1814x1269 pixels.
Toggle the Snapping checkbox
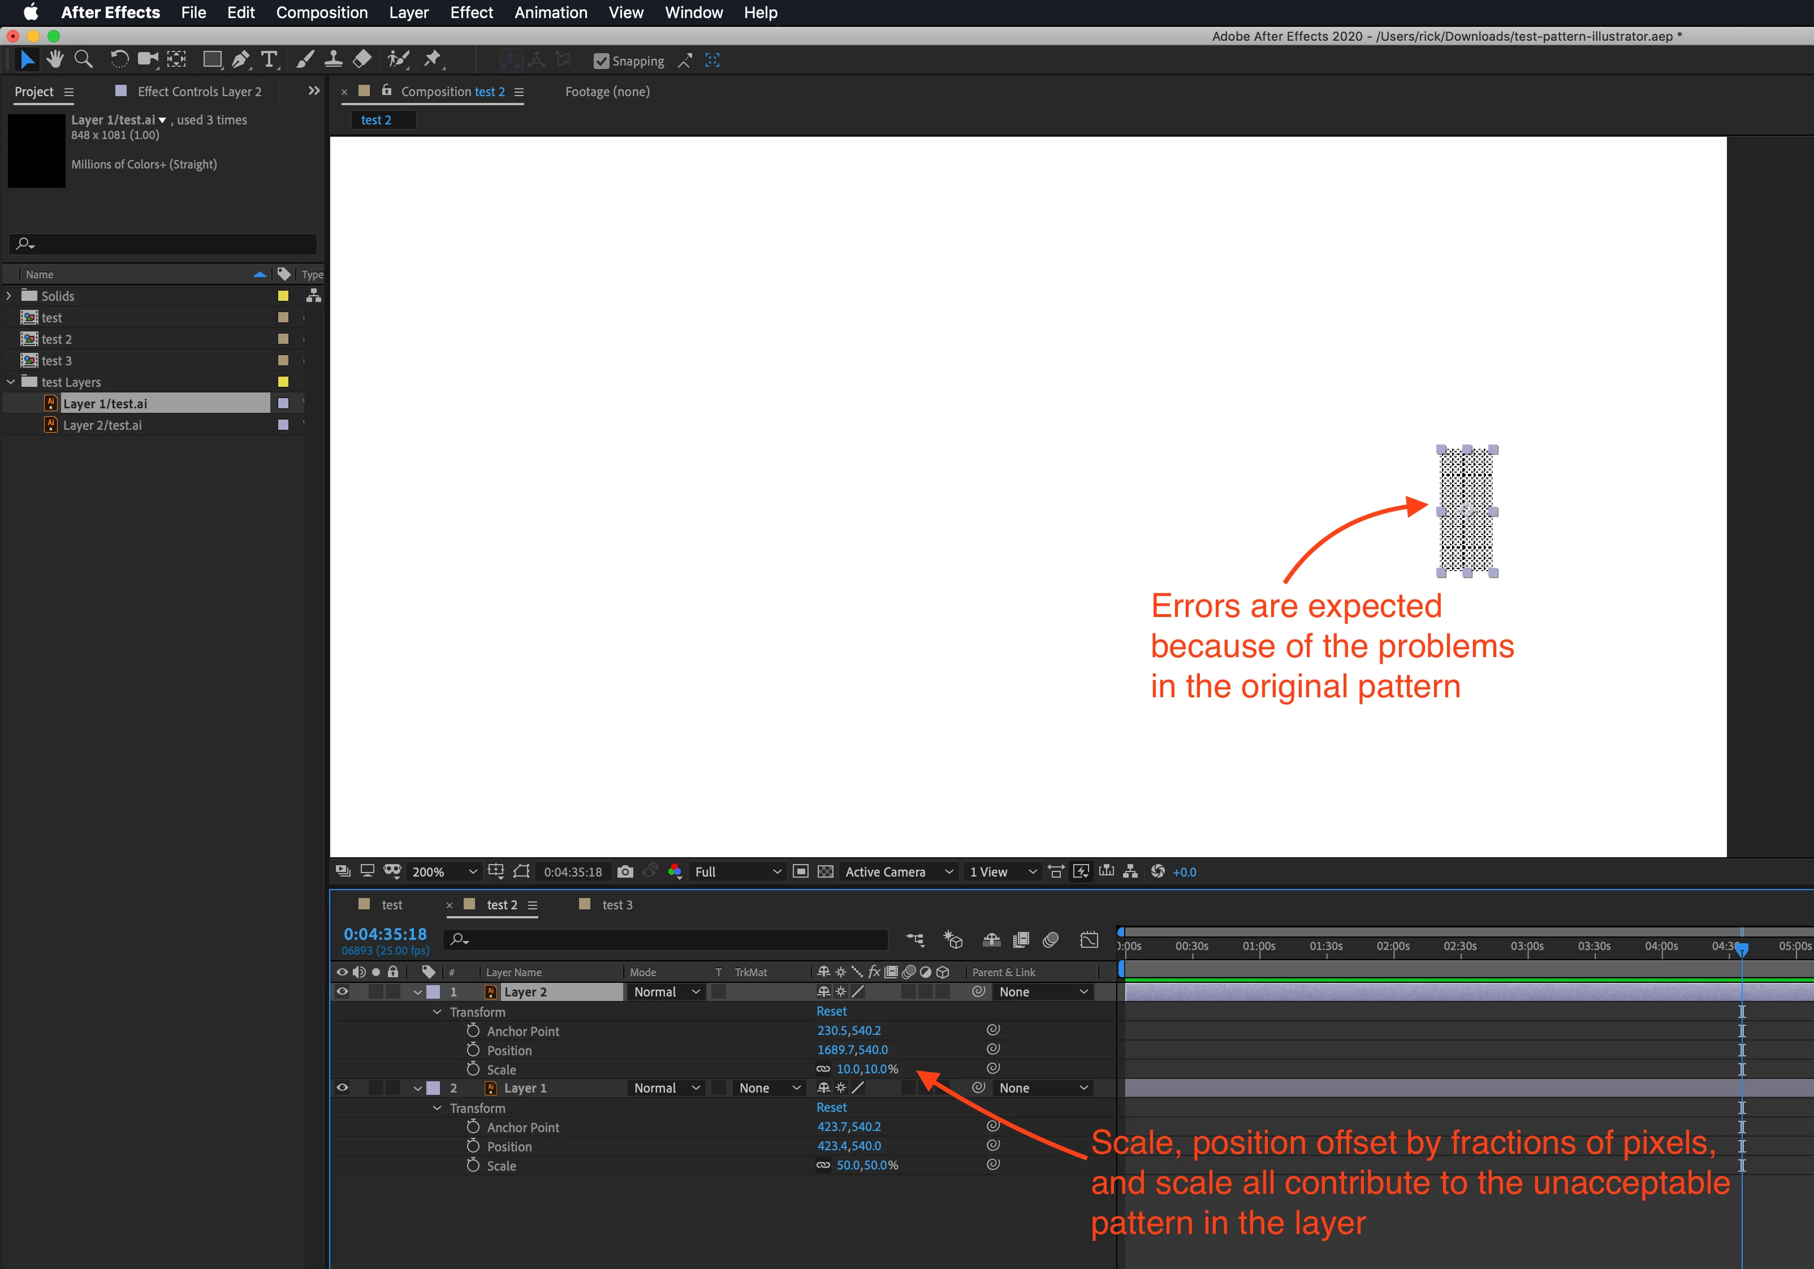(601, 61)
